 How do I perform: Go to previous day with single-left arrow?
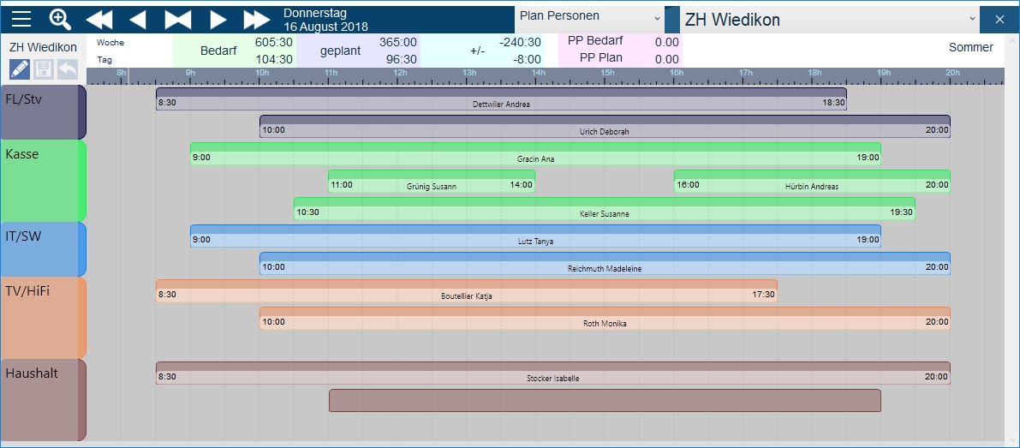[x=138, y=19]
